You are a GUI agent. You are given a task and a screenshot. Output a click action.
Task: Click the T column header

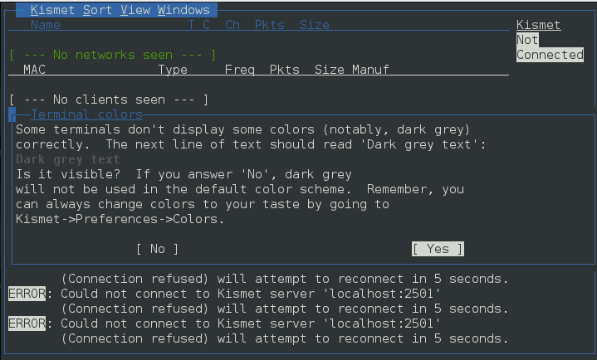point(191,25)
